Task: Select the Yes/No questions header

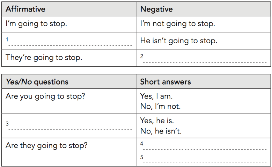Action: tap(37, 82)
